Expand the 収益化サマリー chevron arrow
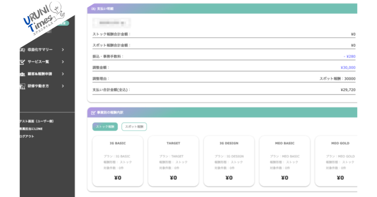This screenshot has height=197, width=377. [63, 50]
